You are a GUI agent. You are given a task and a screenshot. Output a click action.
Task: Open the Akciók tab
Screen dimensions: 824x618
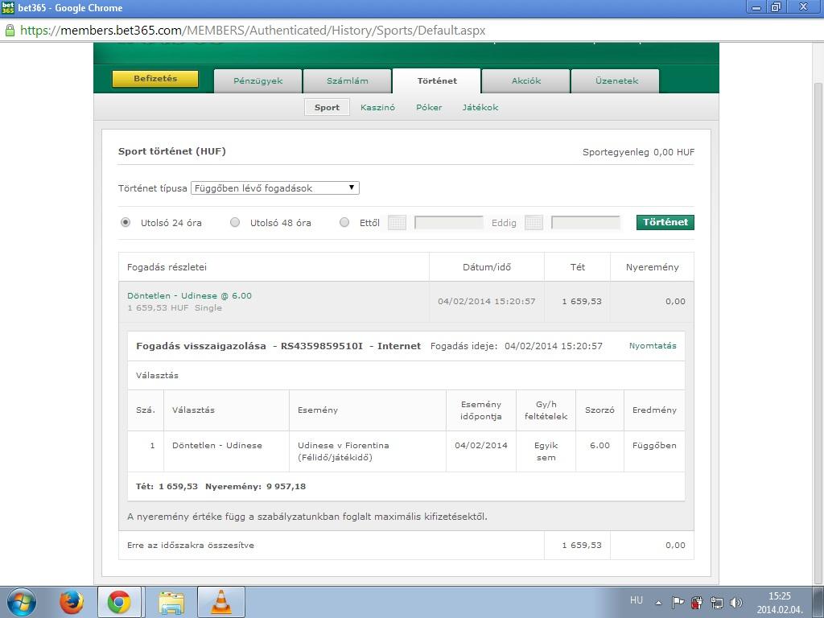526,81
